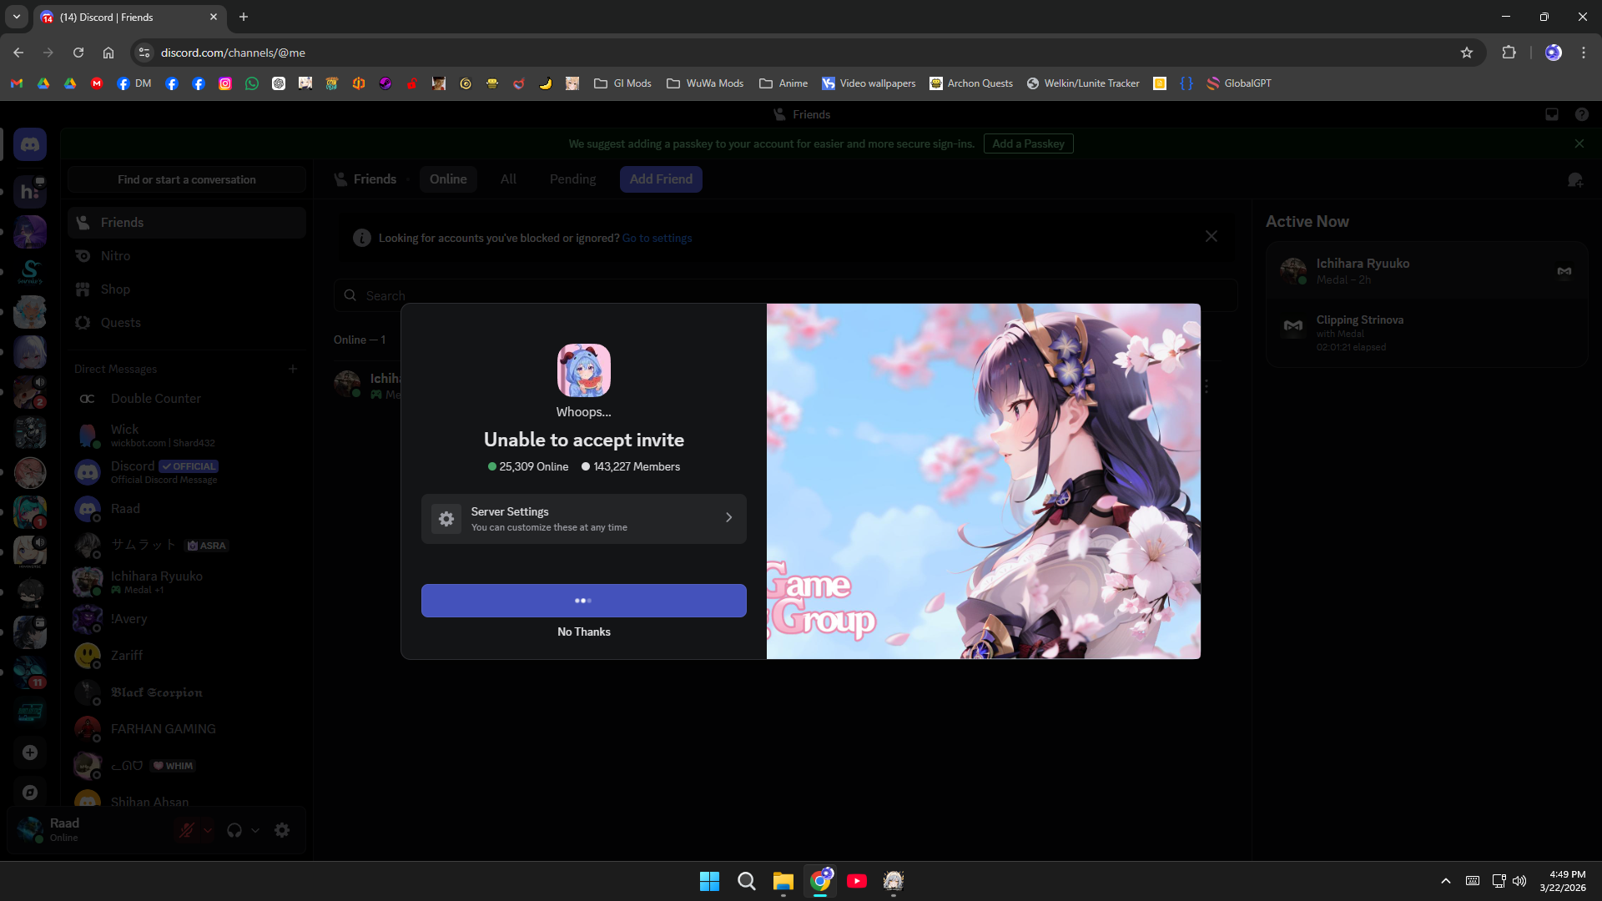1602x901 pixels.
Task: Open the 'h' server icon
Action: [30, 192]
